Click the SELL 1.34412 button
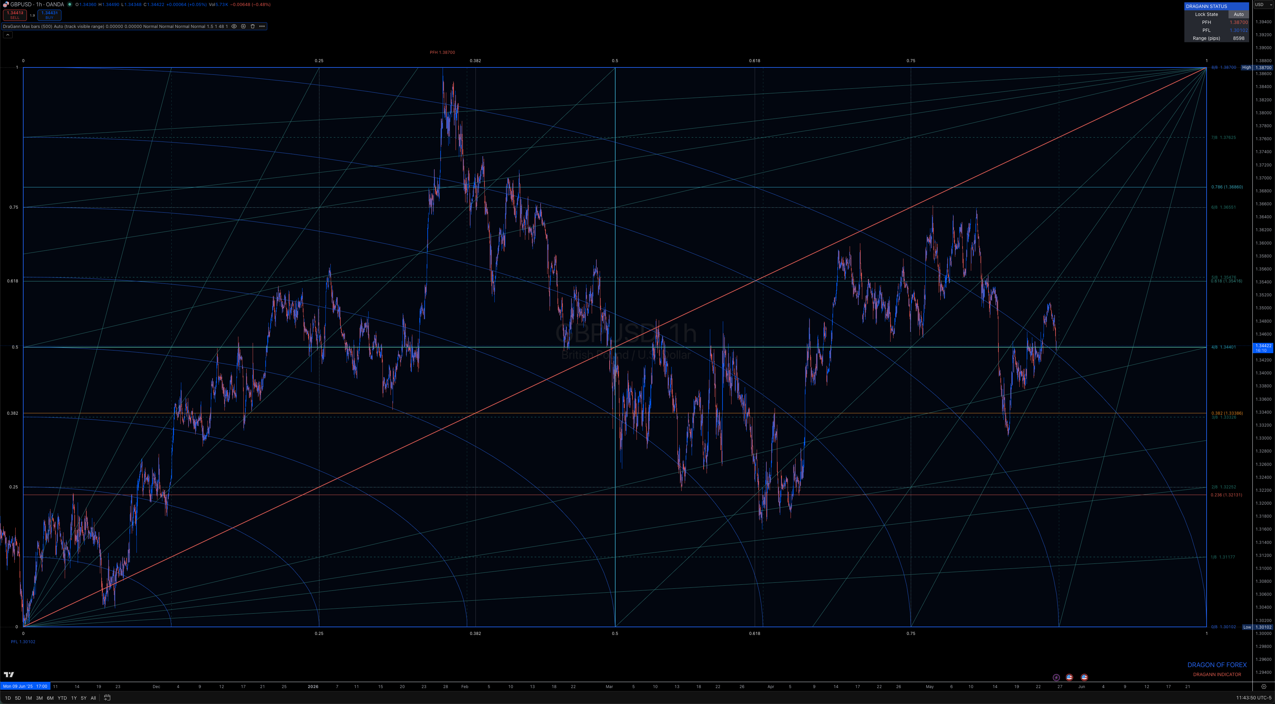 (x=15, y=15)
